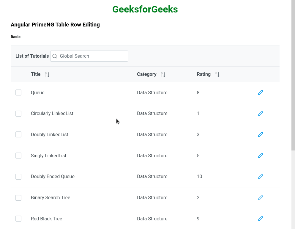Image resolution: width=295 pixels, height=229 pixels.
Task: Click the Category column sort icon
Action: coord(163,75)
